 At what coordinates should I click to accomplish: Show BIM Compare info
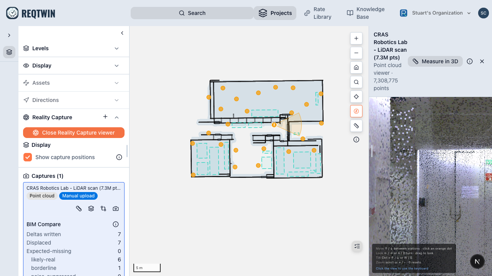coord(116,224)
